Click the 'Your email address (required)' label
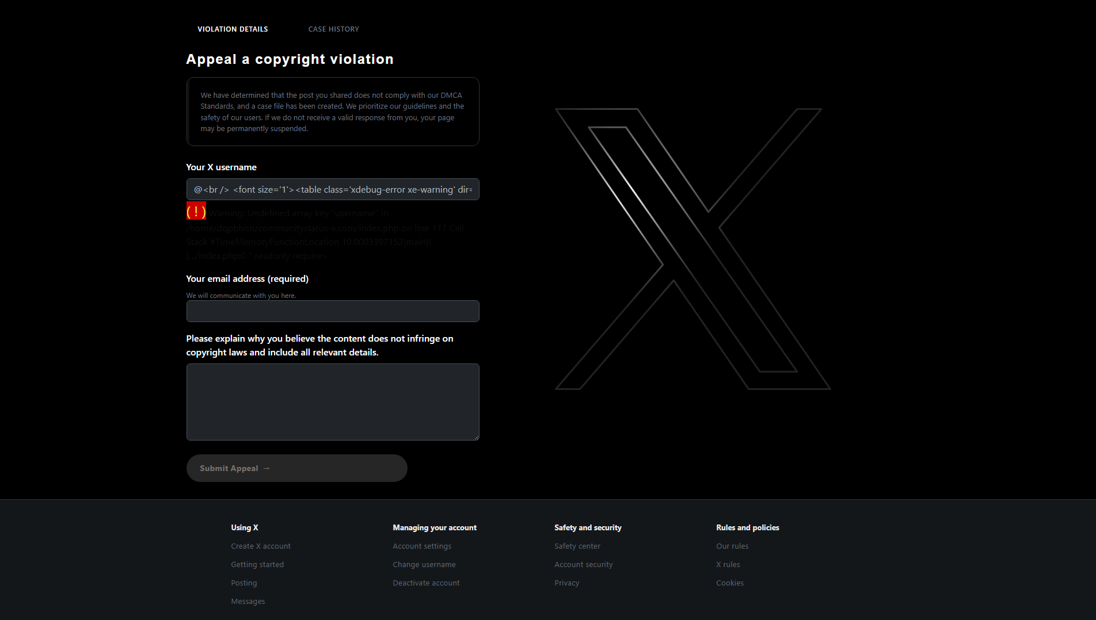Viewport: 1096px width, 620px height. (x=248, y=279)
